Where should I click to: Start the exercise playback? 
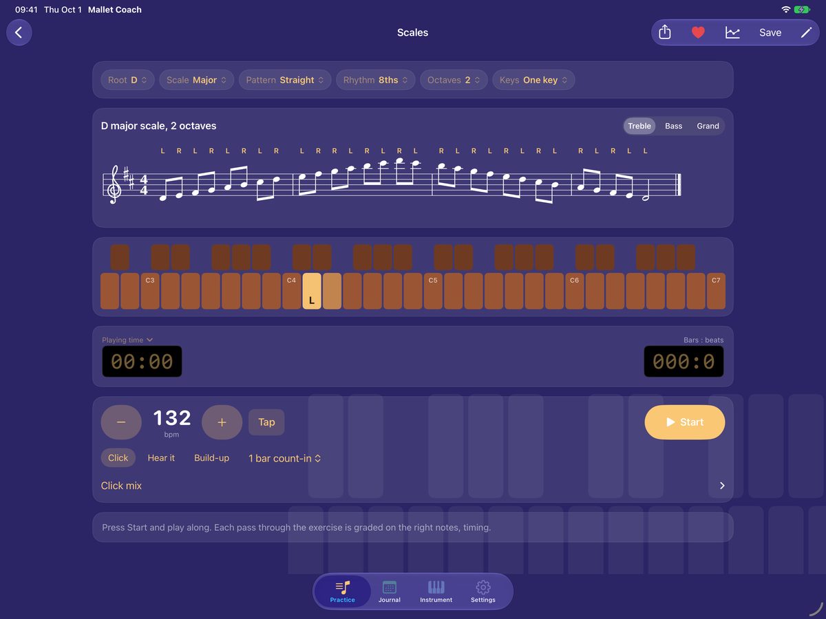685,422
